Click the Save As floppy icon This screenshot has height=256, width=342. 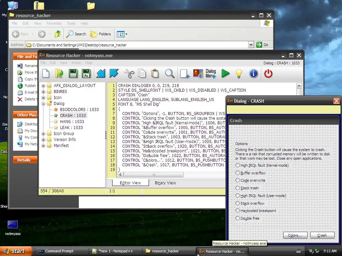tap(86, 73)
